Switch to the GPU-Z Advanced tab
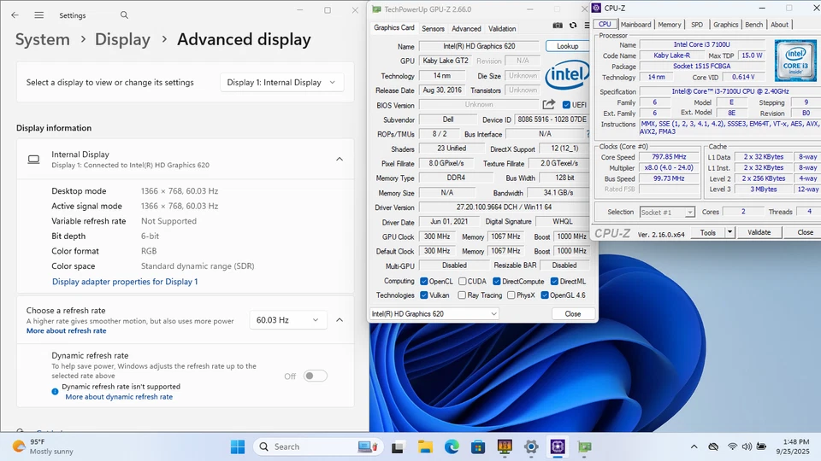Screen dimensions: 821x461 tap(466, 29)
